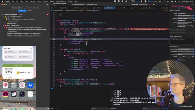Open the Type dropdown Default - Swift Source
195x110 pixels.
[x=186, y=16]
